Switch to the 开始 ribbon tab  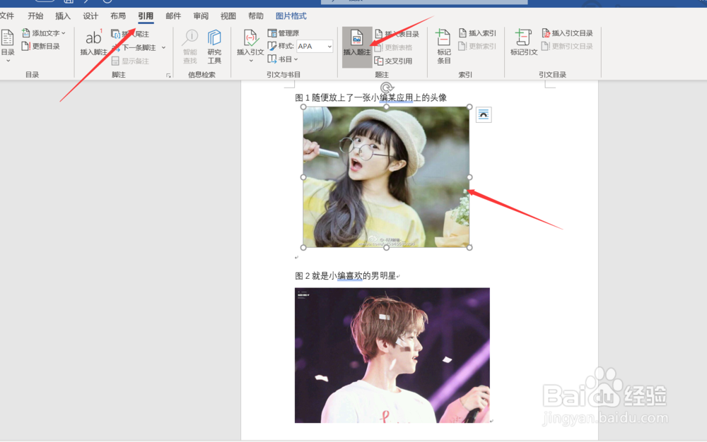[35, 16]
